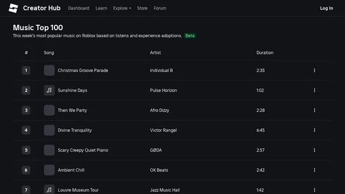The width and height of the screenshot is (345, 194).
Task: Click artist name Jazz Music Hall
Action: point(165,190)
